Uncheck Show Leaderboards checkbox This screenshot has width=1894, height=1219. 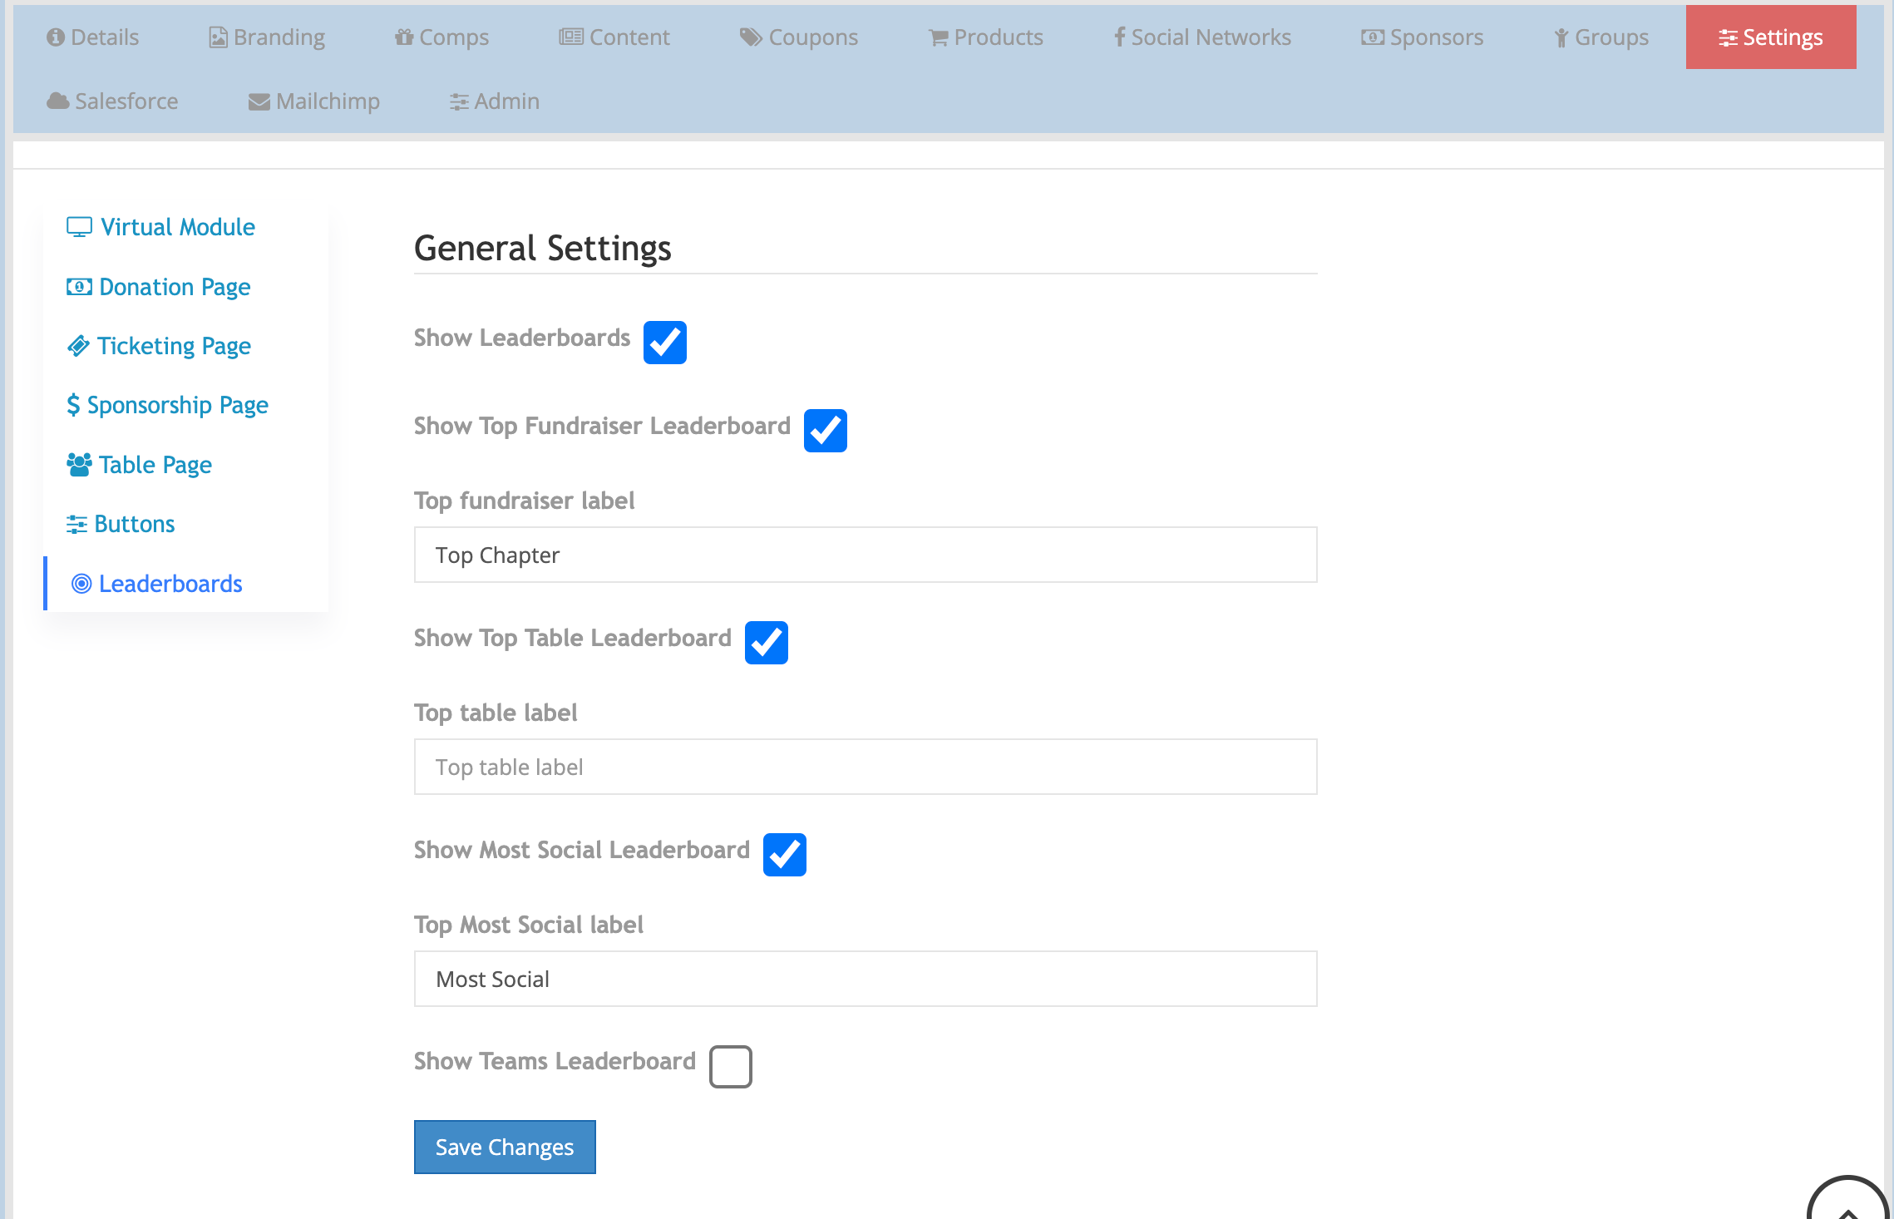pos(664,342)
